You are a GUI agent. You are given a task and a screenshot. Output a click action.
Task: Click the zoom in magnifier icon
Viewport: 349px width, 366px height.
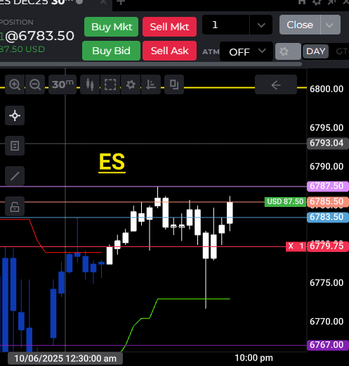[15, 84]
